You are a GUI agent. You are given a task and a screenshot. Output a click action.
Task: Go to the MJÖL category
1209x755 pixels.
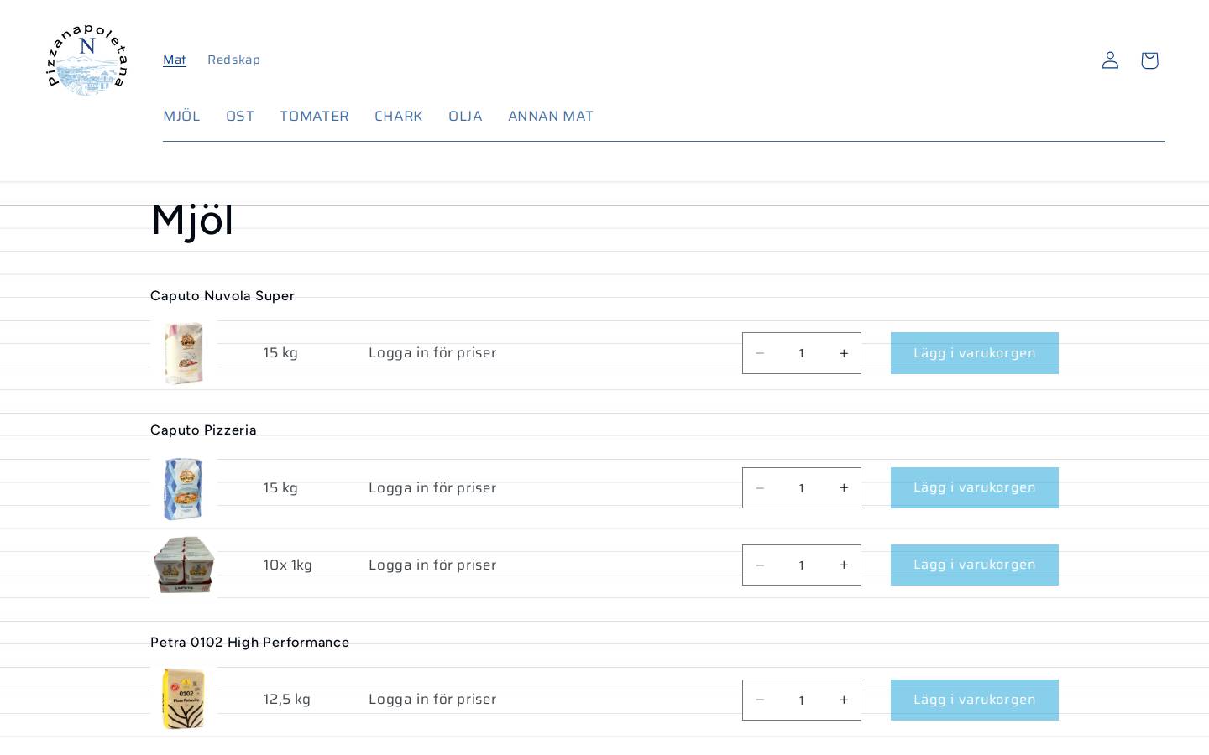[x=181, y=116]
